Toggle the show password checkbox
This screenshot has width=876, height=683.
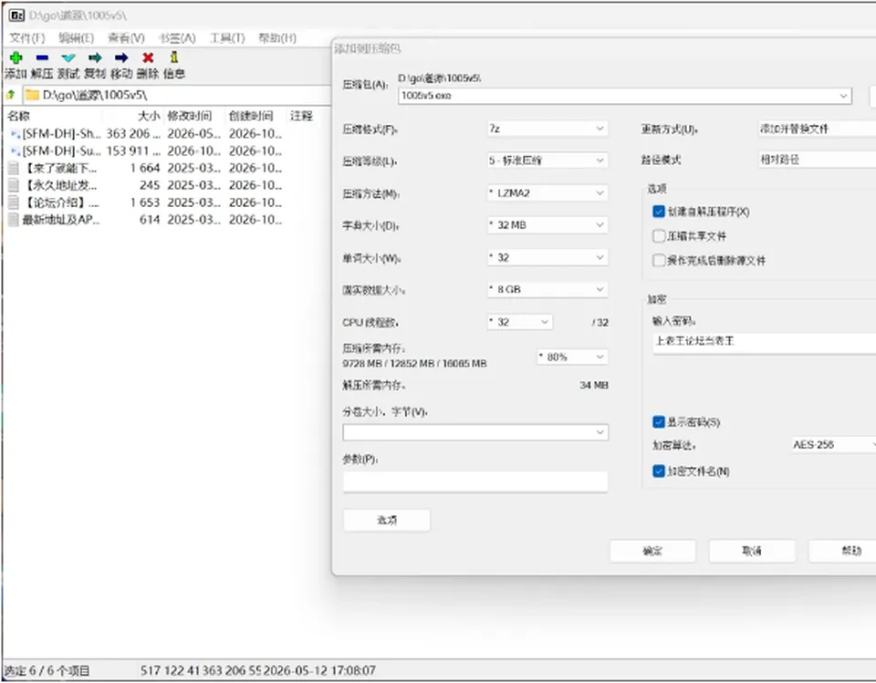point(659,421)
